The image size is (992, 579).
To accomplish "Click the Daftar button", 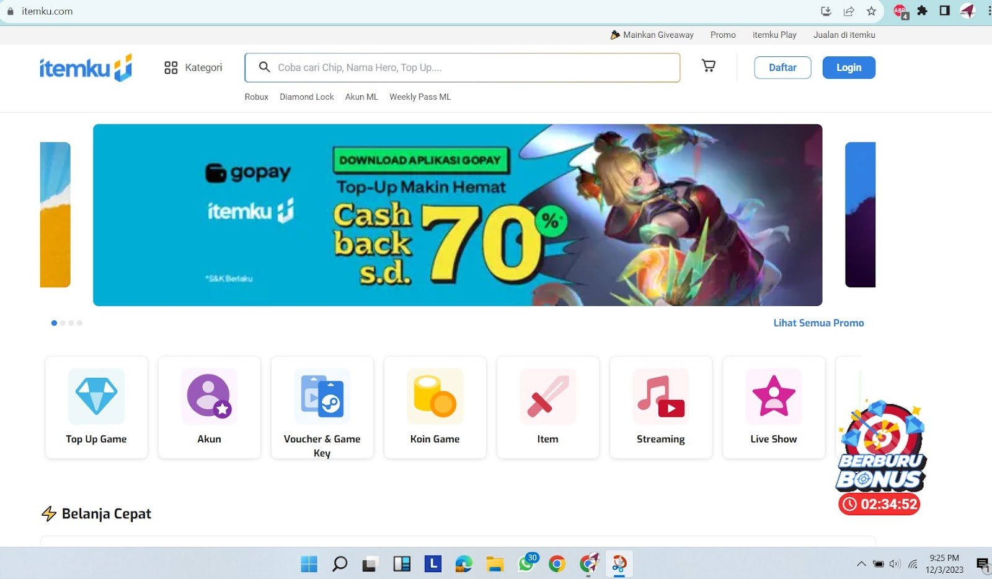I will point(782,67).
